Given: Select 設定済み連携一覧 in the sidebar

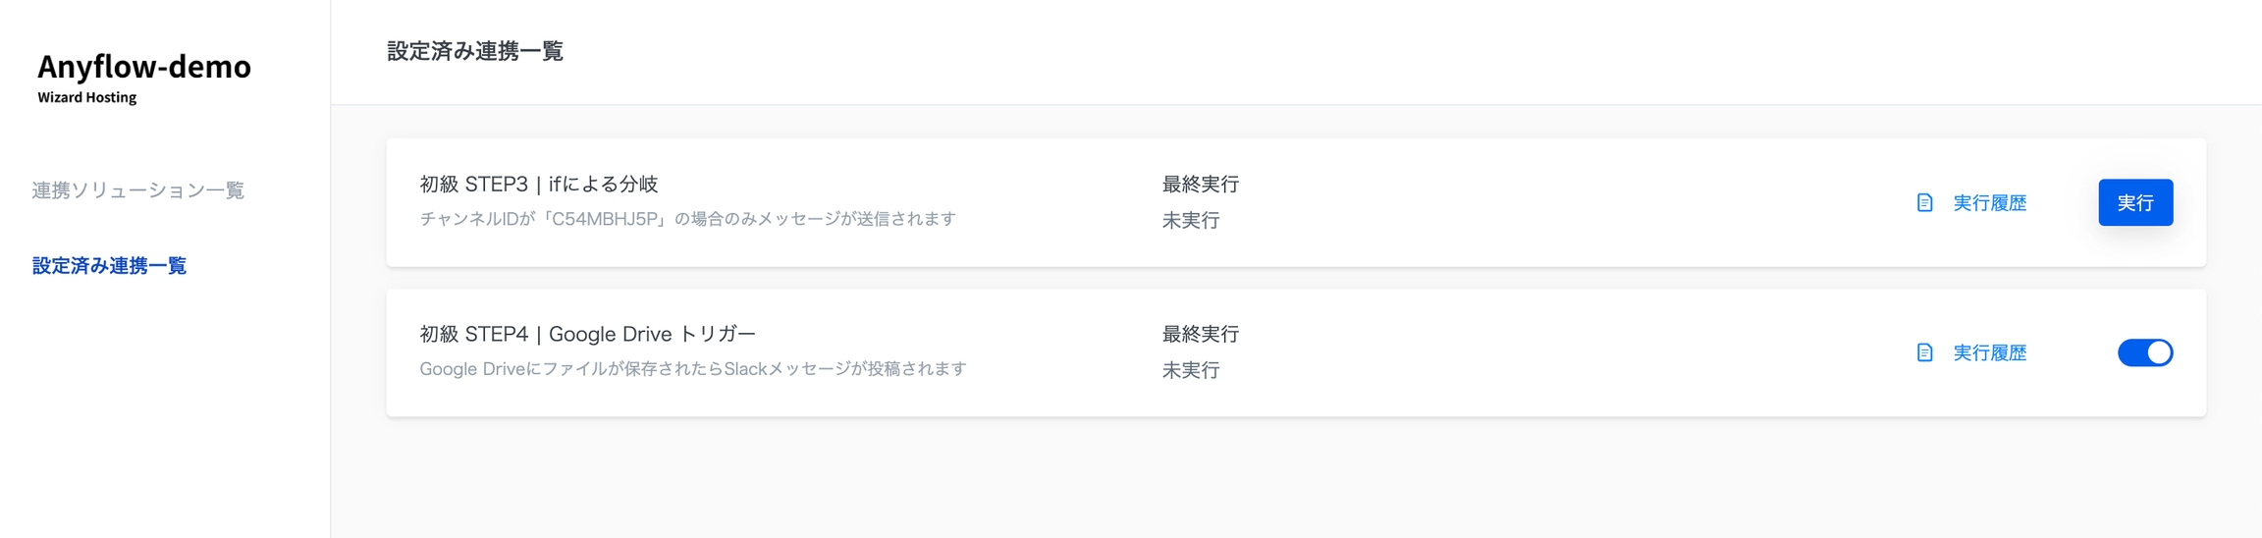Looking at the screenshot, I should click(x=109, y=266).
